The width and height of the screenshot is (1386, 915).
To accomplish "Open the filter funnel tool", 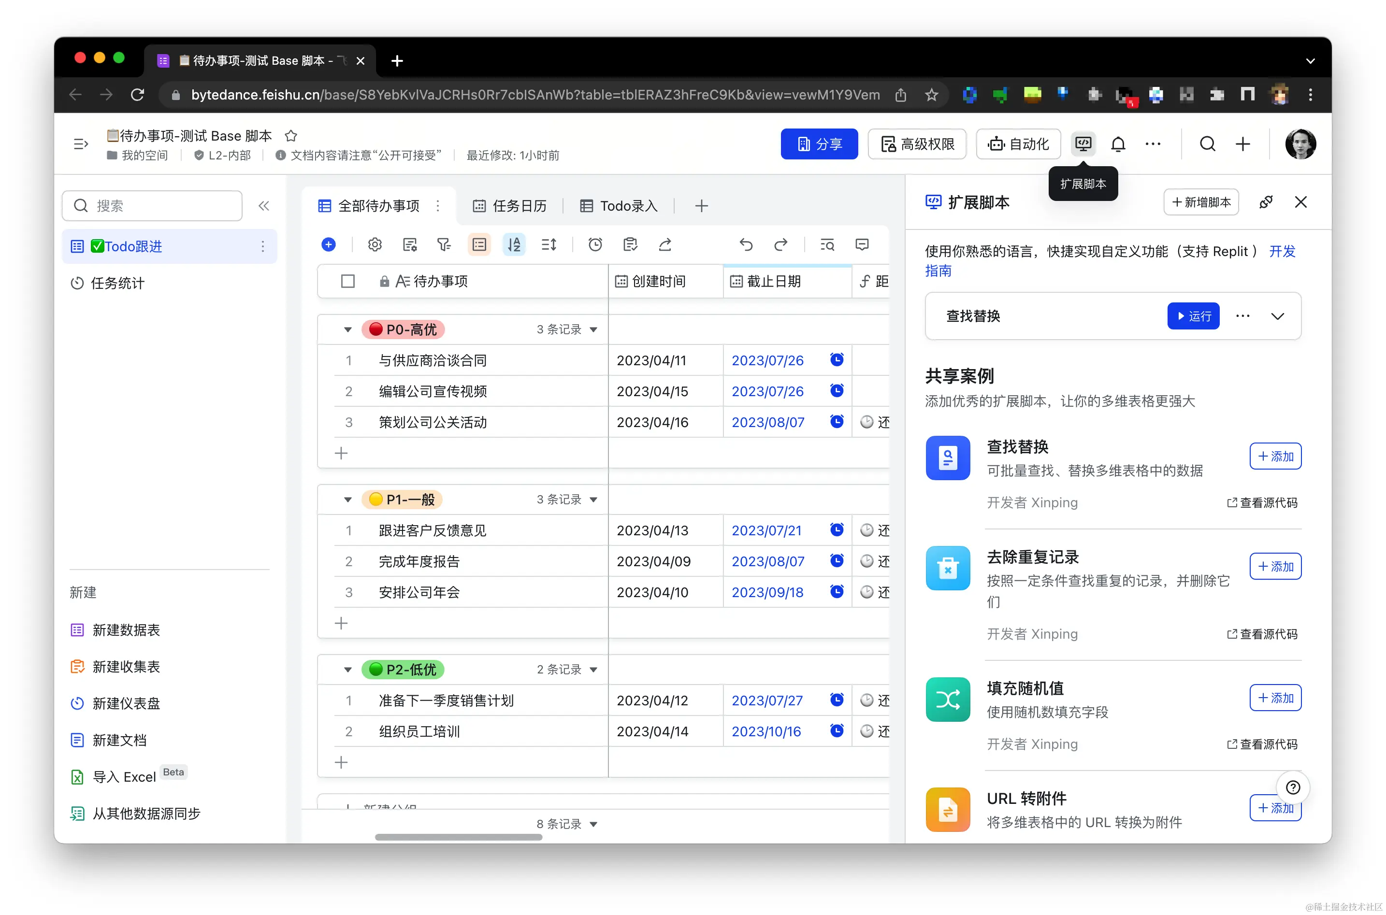I will 444,244.
